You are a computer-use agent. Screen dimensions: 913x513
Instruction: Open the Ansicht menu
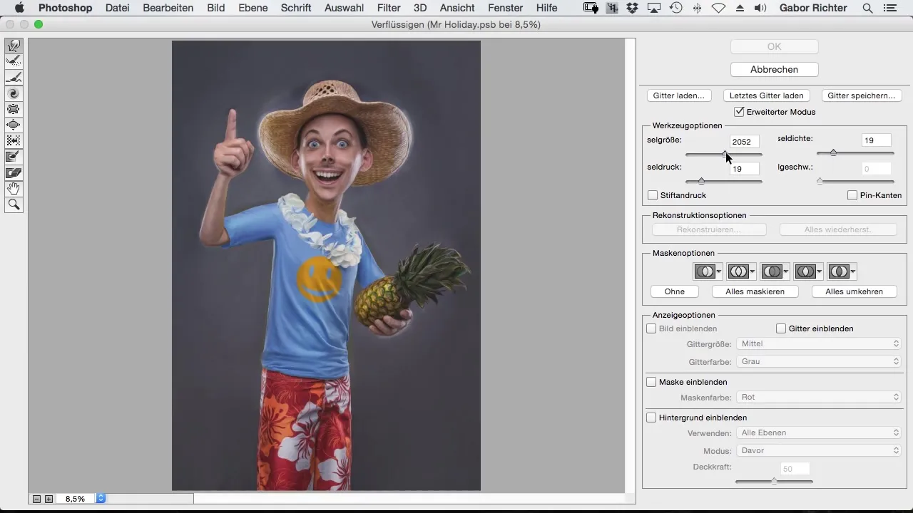click(457, 9)
